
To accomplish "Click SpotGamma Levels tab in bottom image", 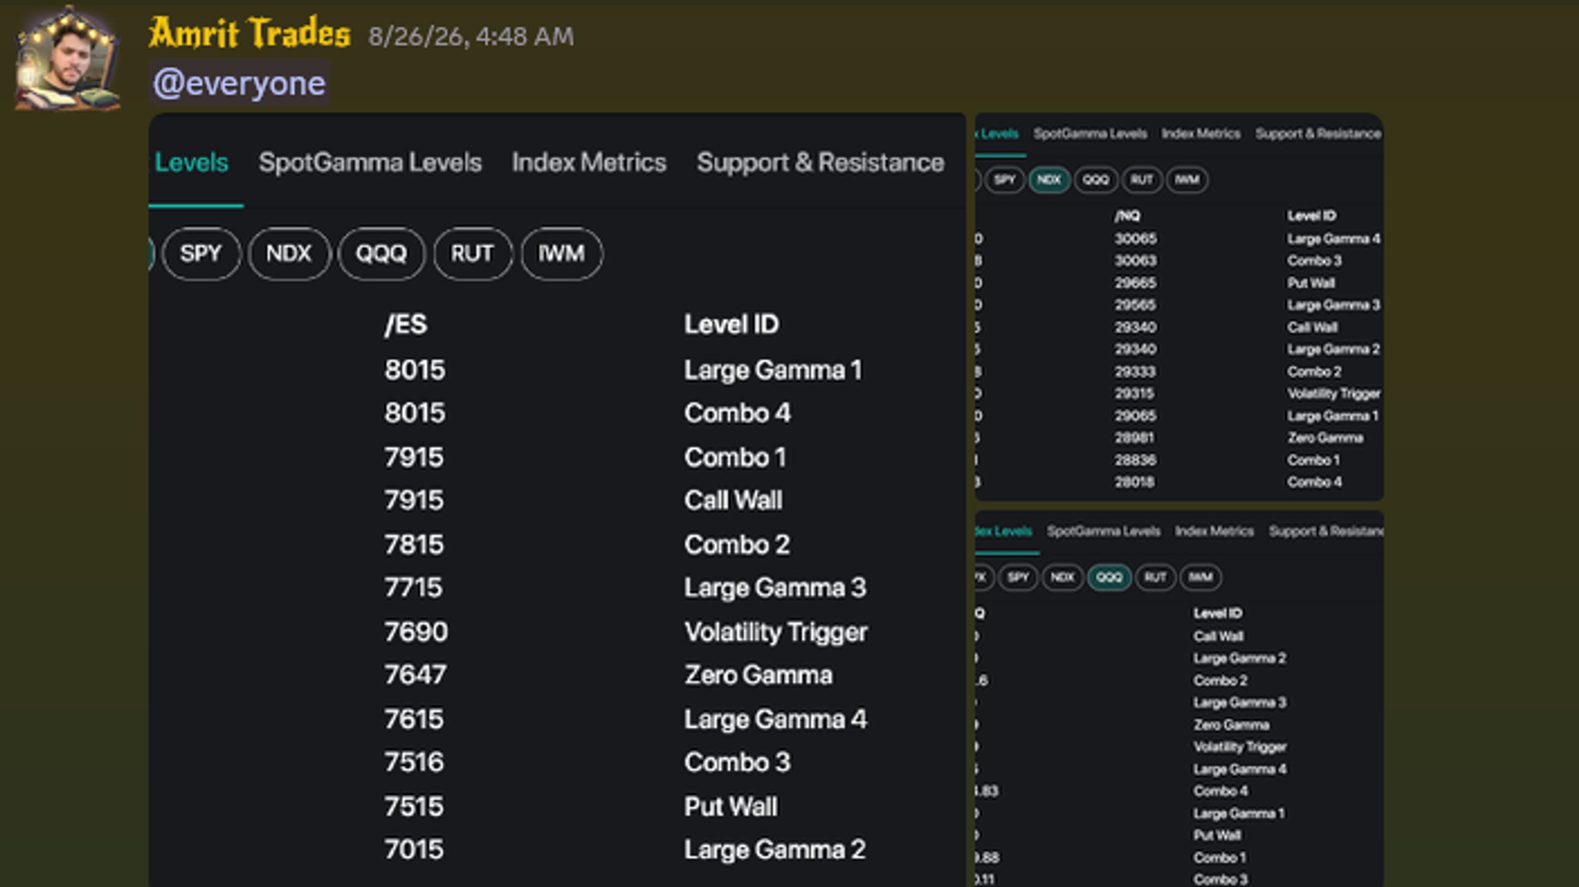I will pos(1103,531).
